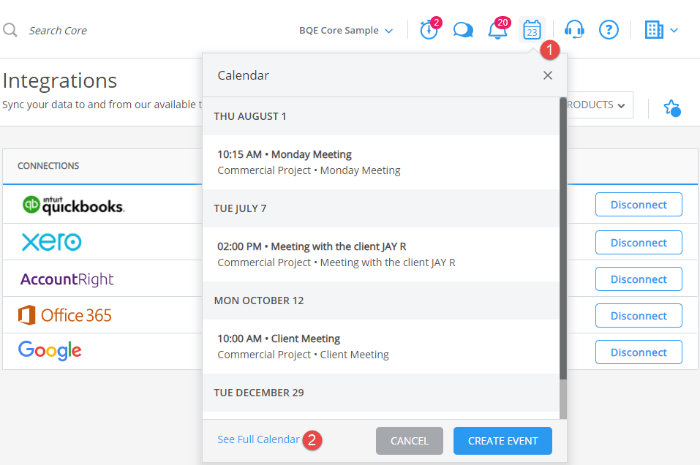Click See Full Calendar link
The width and height of the screenshot is (700, 465).
click(x=258, y=439)
